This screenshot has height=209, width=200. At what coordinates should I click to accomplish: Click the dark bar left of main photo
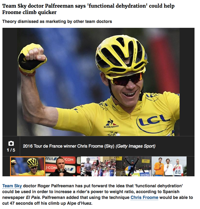point(10,82)
